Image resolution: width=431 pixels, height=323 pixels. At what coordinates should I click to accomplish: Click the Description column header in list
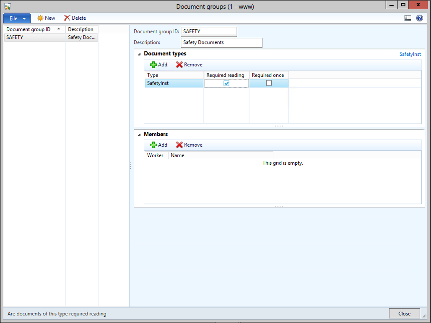click(x=81, y=29)
